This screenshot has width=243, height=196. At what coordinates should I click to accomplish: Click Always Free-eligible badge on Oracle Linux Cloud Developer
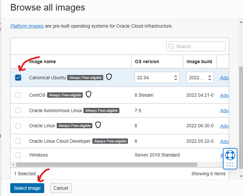(x=110, y=141)
